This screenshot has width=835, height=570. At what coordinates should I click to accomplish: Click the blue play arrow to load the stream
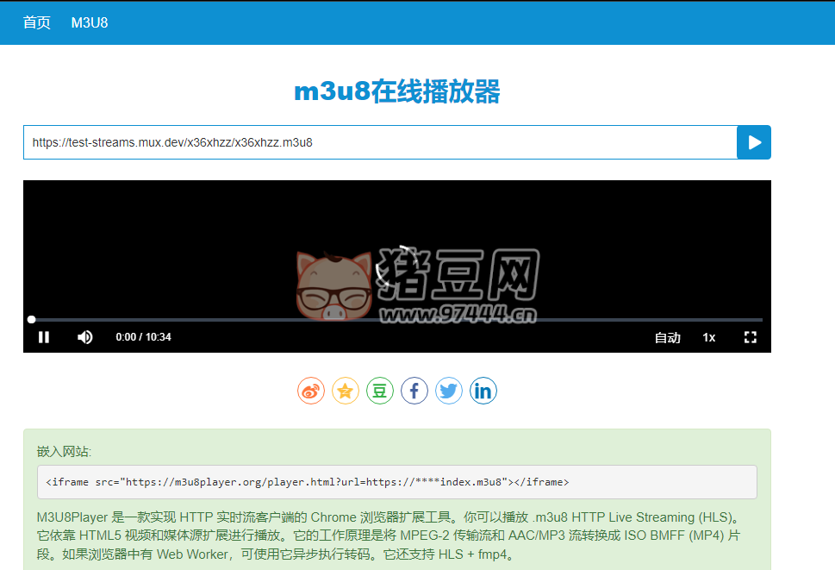[753, 141]
